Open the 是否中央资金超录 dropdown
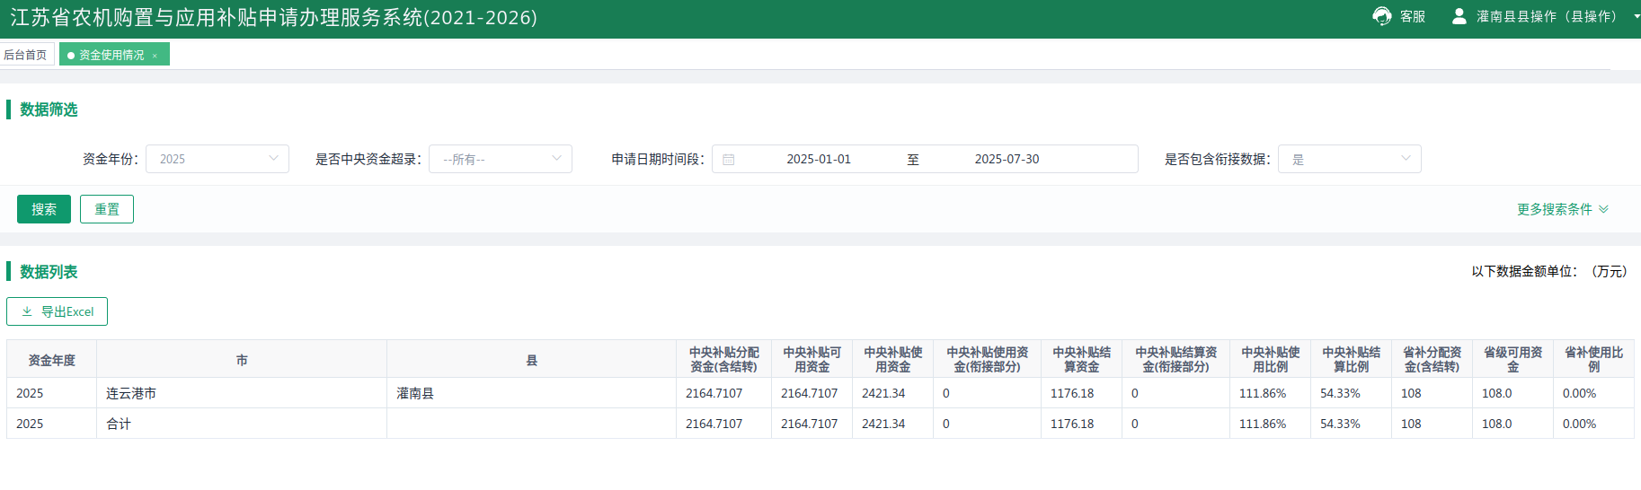This screenshot has width=1641, height=490. click(501, 159)
